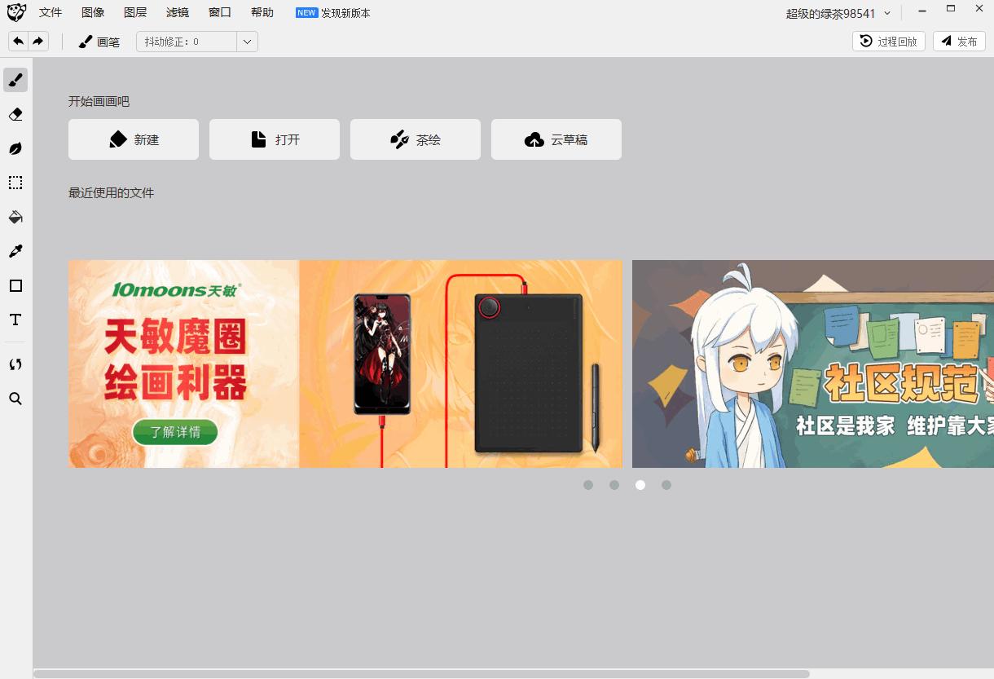Open the 文件 menu

[x=51, y=13]
